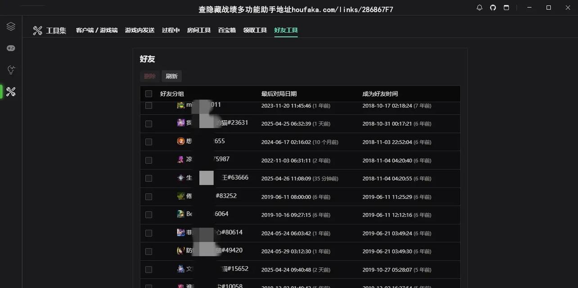
Task: Open the 百宝箱 tab
Action: click(227, 30)
